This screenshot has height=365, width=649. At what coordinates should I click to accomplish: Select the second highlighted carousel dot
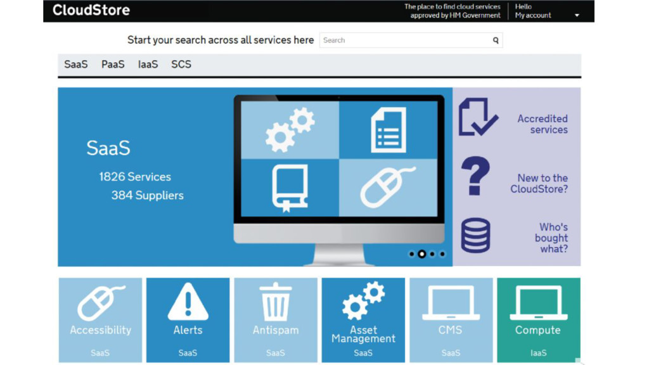421,254
